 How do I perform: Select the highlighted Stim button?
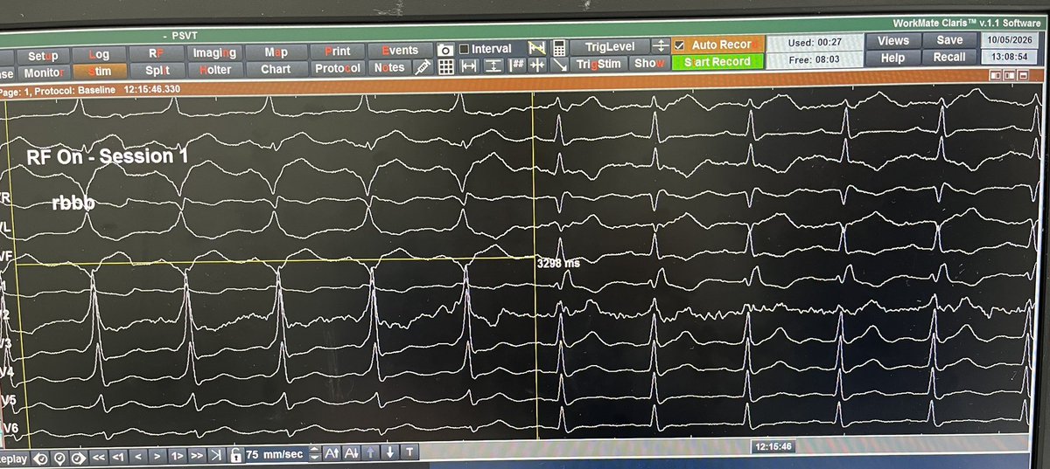tap(100, 72)
